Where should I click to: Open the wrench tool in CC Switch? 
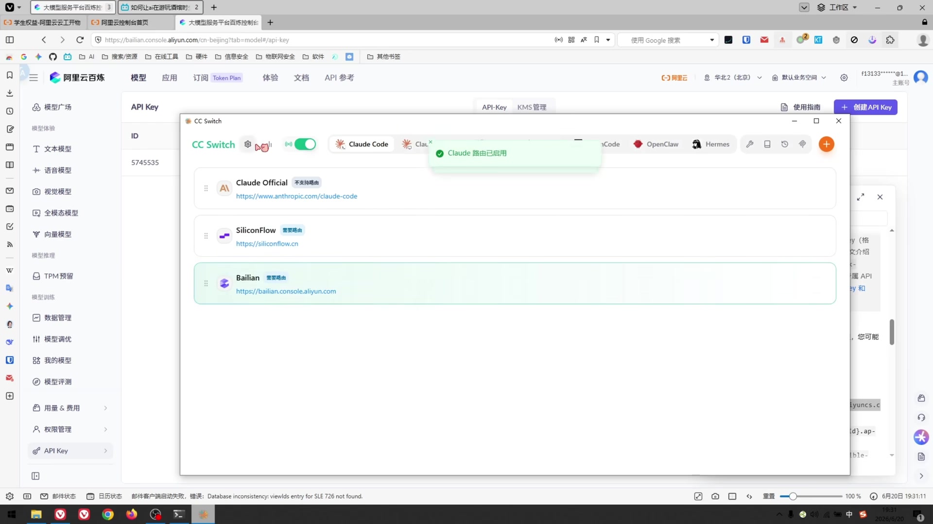pyautogui.click(x=750, y=144)
